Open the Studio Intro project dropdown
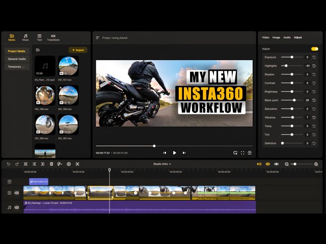 point(162,164)
